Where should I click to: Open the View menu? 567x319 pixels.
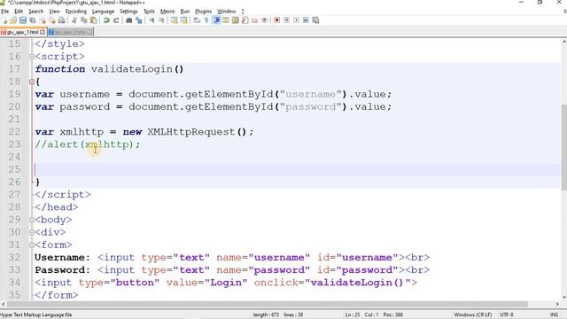click(54, 12)
